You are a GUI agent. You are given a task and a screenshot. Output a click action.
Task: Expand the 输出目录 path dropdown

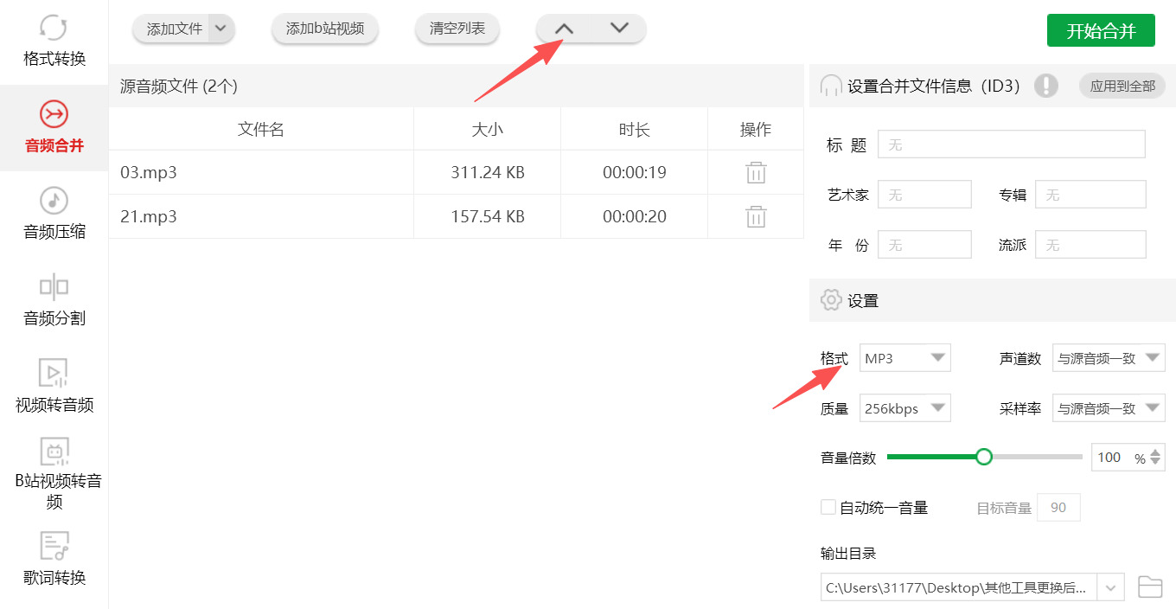click(1111, 587)
